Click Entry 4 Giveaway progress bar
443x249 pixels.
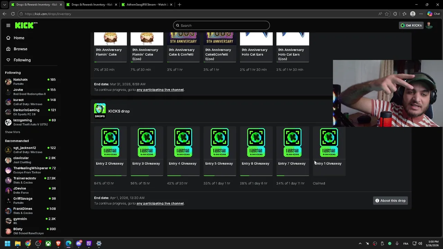[183, 176]
